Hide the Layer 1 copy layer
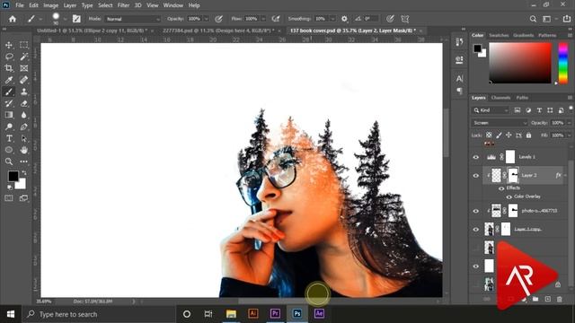The width and height of the screenshot is (575, 323). click(x=476, y=230)
